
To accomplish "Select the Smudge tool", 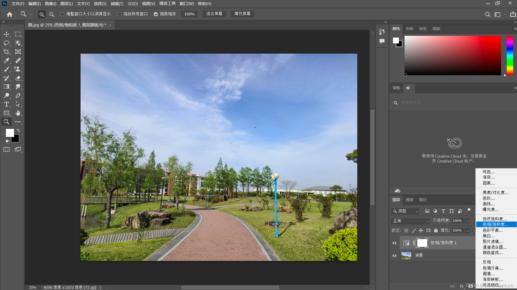I will click(18, 87).
